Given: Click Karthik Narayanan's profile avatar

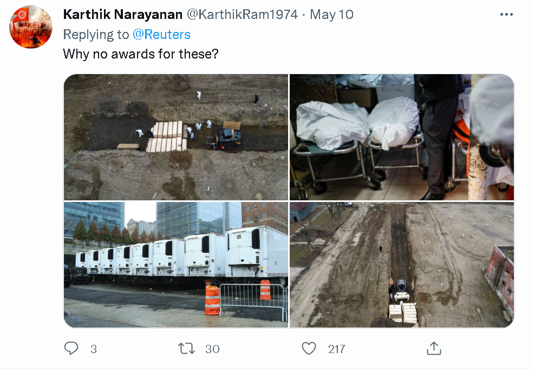Looking at the screenshot, I should click(31, 27).
